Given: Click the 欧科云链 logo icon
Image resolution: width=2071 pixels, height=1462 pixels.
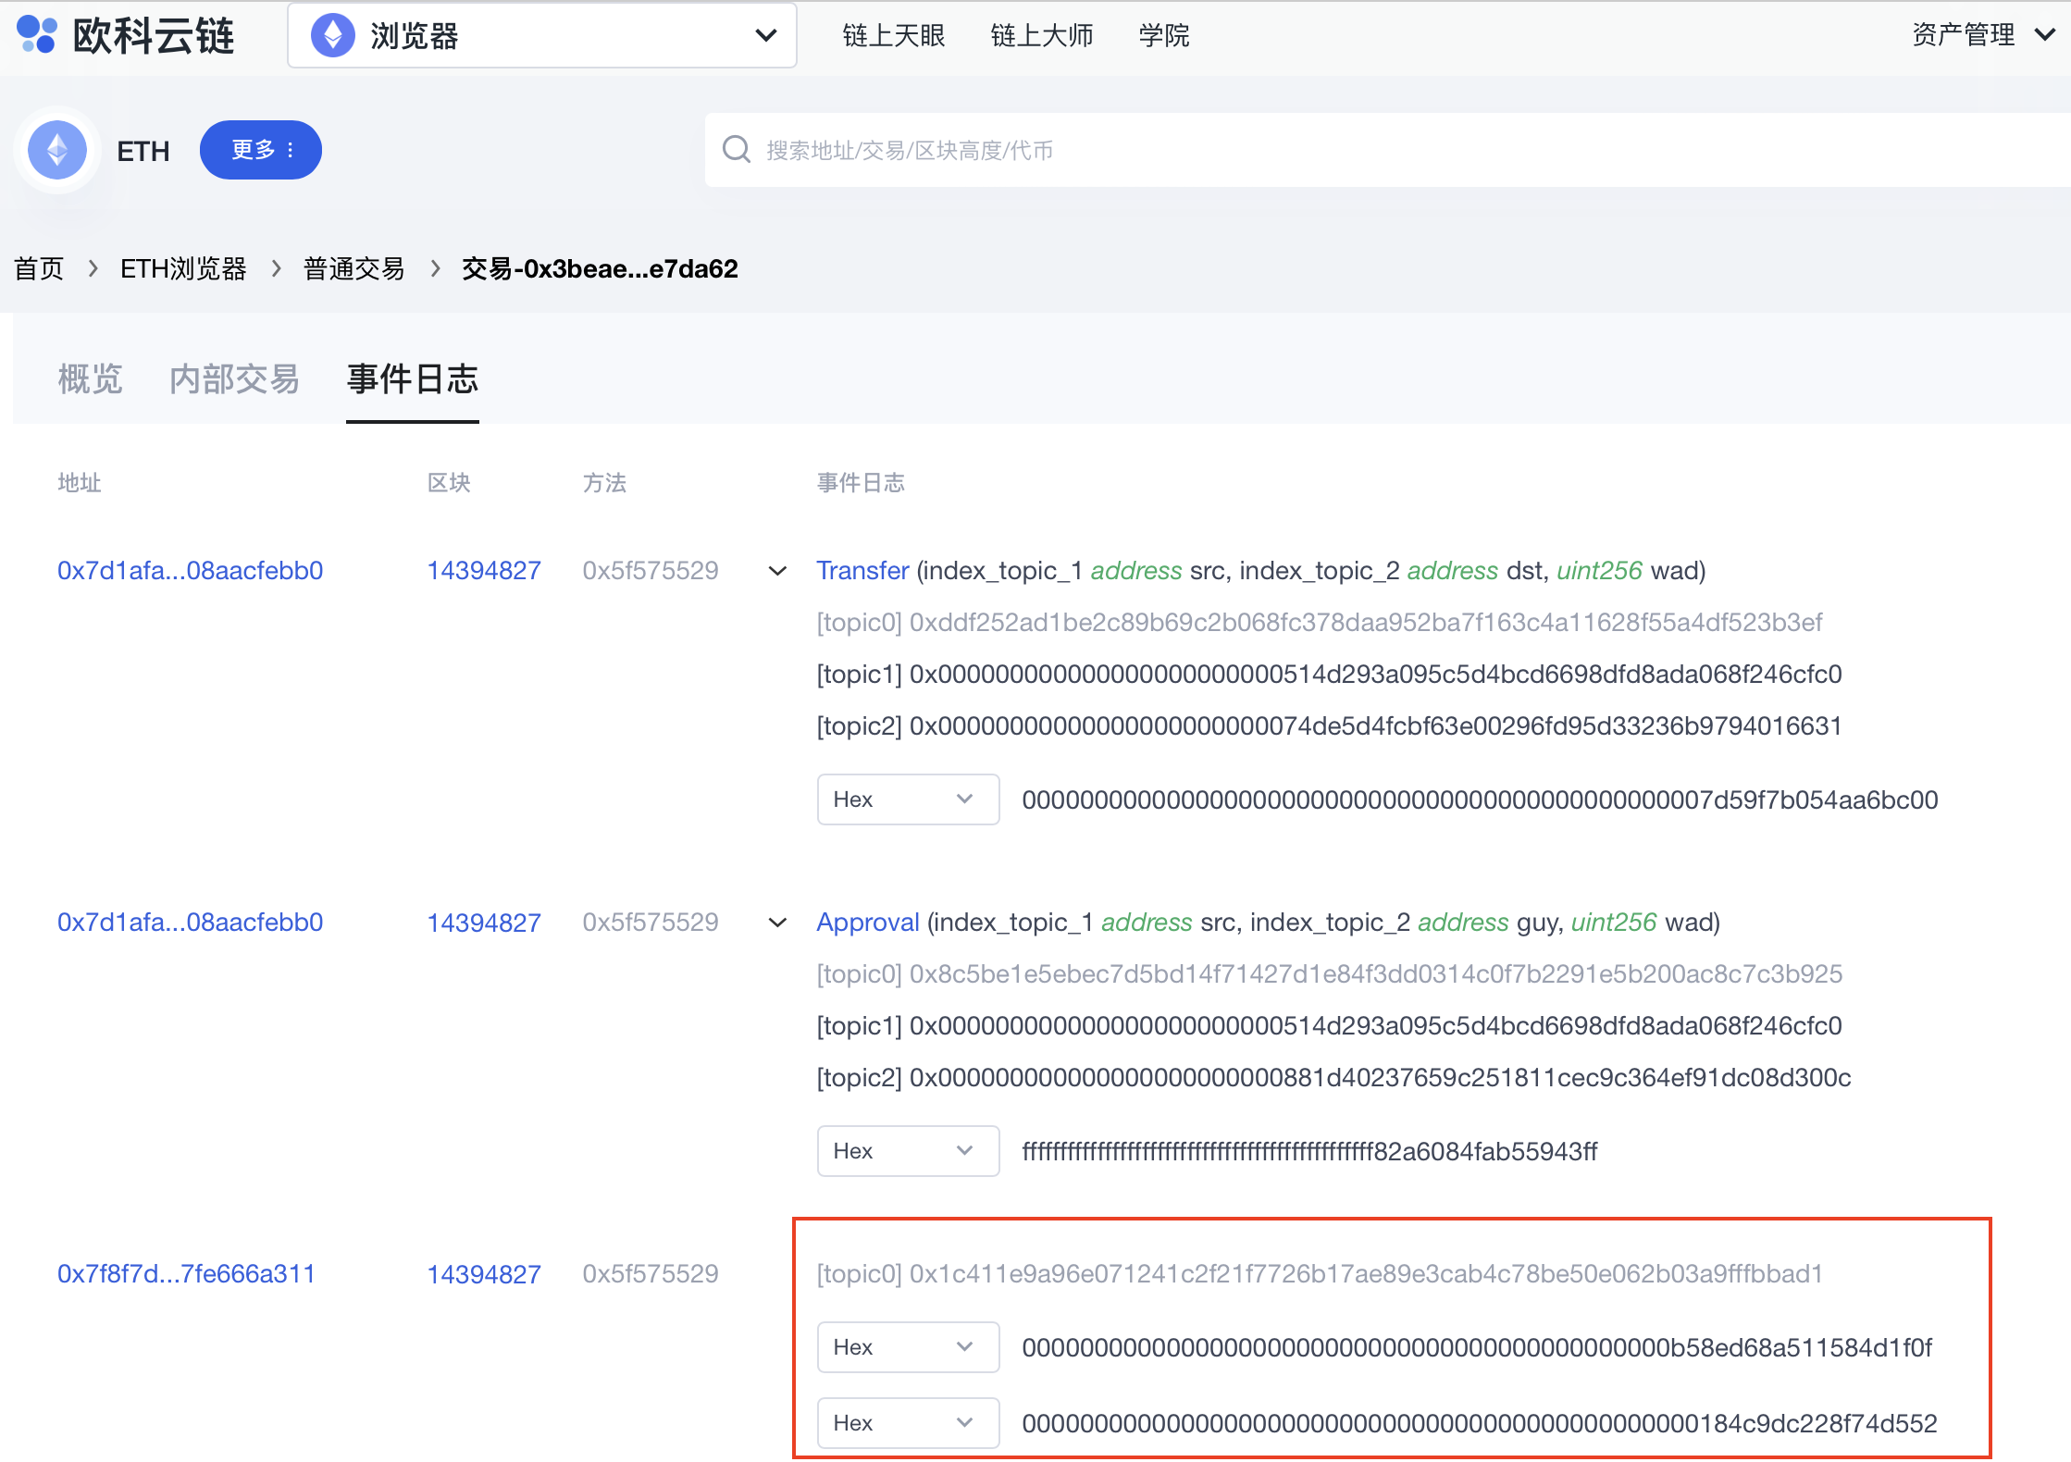Looking at the screenshot, I should coord(37,35).
